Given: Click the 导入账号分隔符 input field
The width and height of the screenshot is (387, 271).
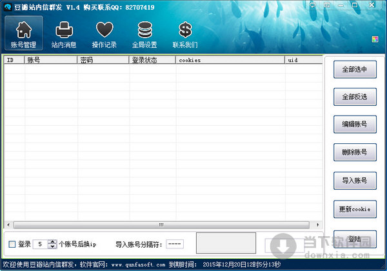Looking at the screenshot, I should (175, 244).
